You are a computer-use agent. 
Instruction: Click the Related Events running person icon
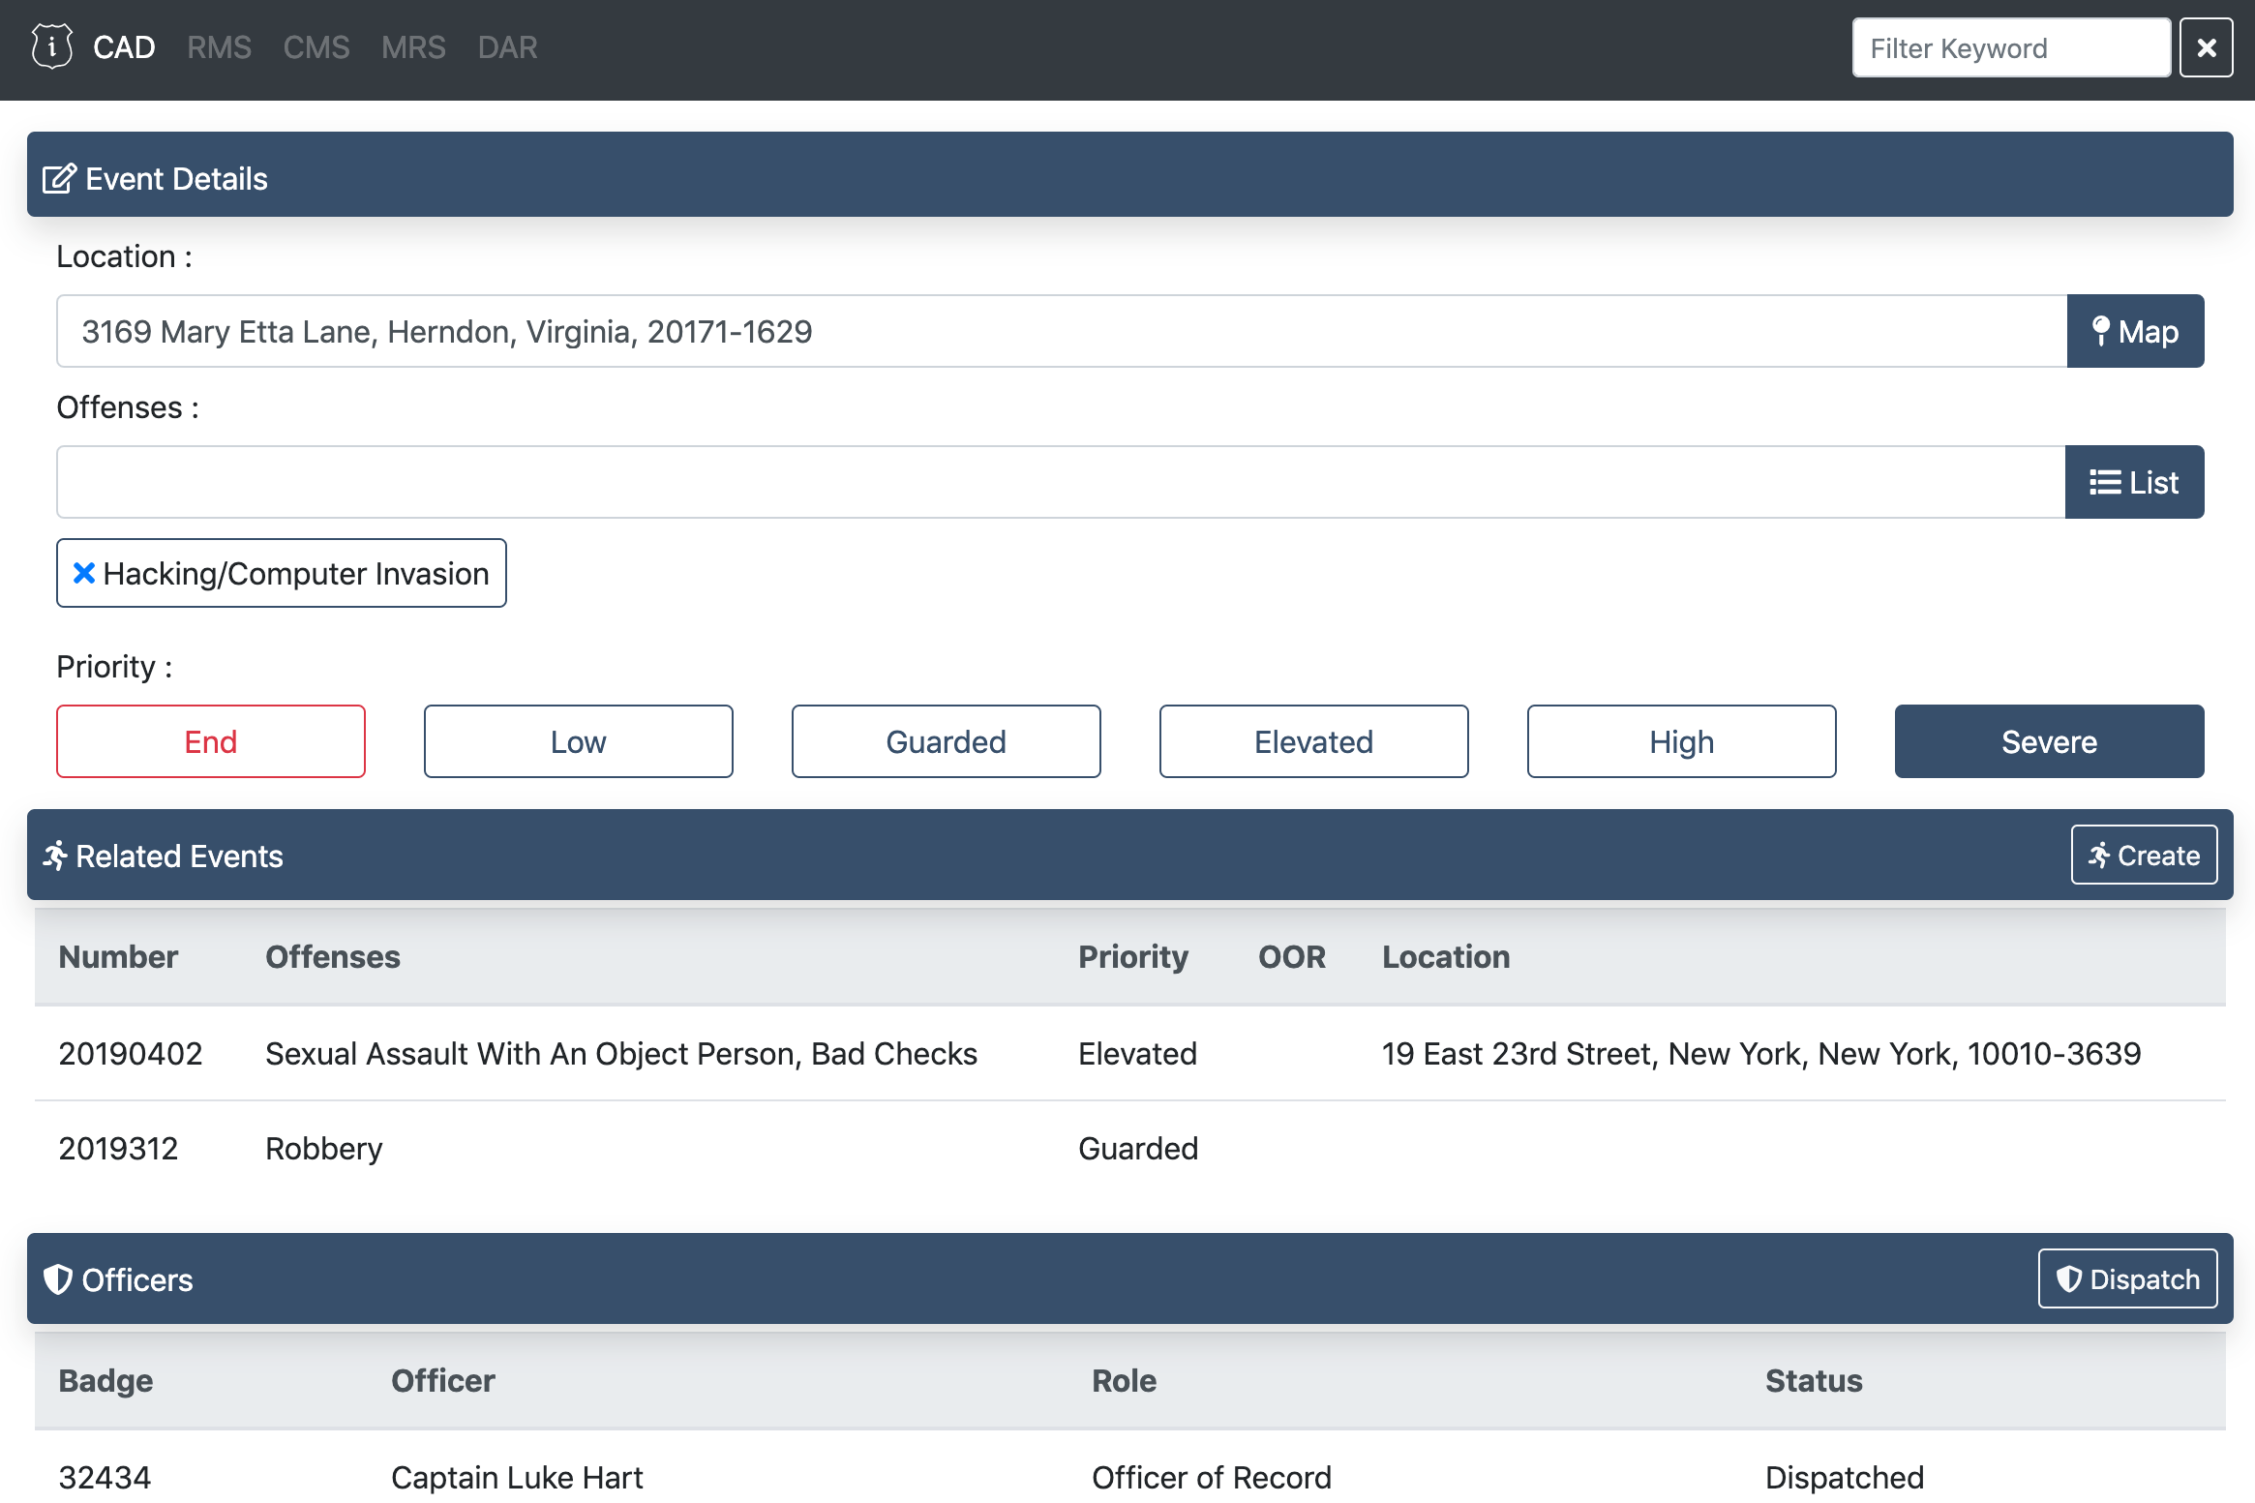[55, 856]
